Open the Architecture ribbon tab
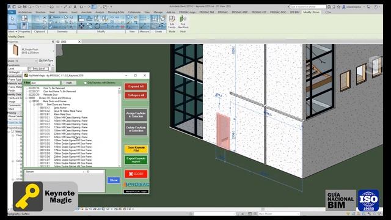This screenshot has width=391, height=220. point(25,12)
